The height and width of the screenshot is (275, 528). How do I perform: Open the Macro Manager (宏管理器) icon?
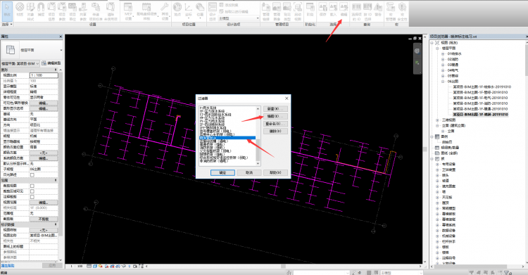tap(391, 11)
